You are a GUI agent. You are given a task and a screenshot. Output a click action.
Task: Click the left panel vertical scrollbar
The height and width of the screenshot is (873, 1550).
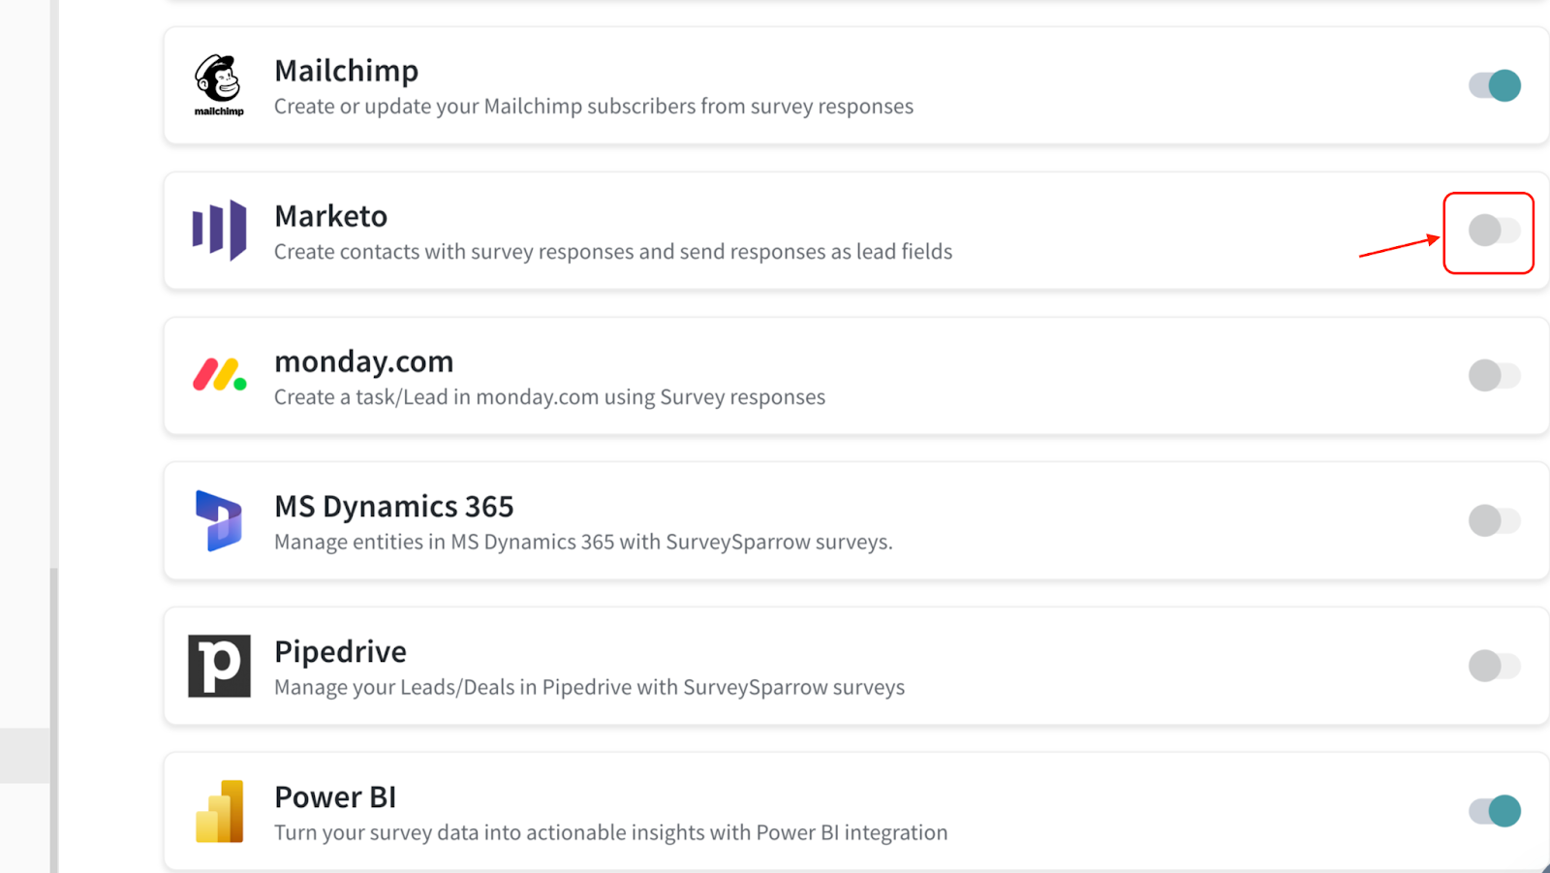tap(54, 717)
